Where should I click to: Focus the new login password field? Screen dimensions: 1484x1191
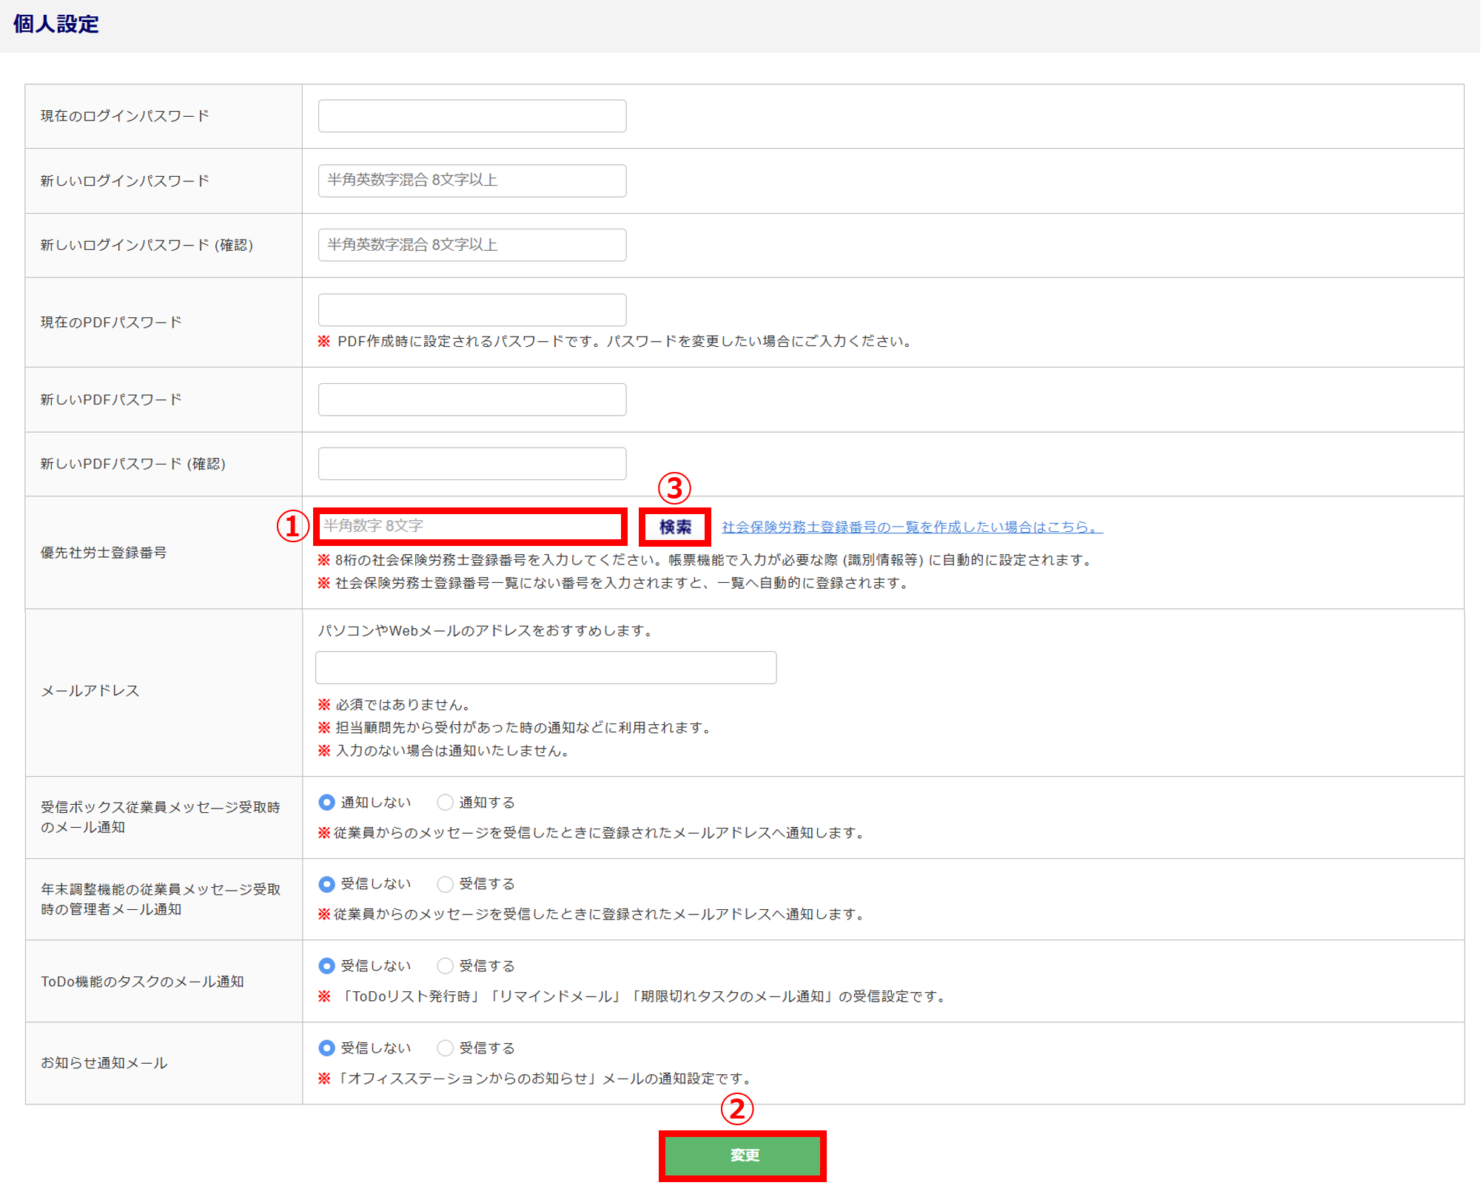pos(471,180)
